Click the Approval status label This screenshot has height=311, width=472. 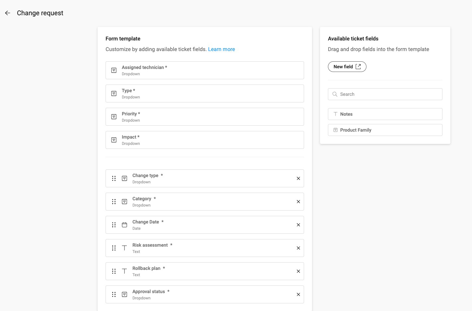(149, 291)
